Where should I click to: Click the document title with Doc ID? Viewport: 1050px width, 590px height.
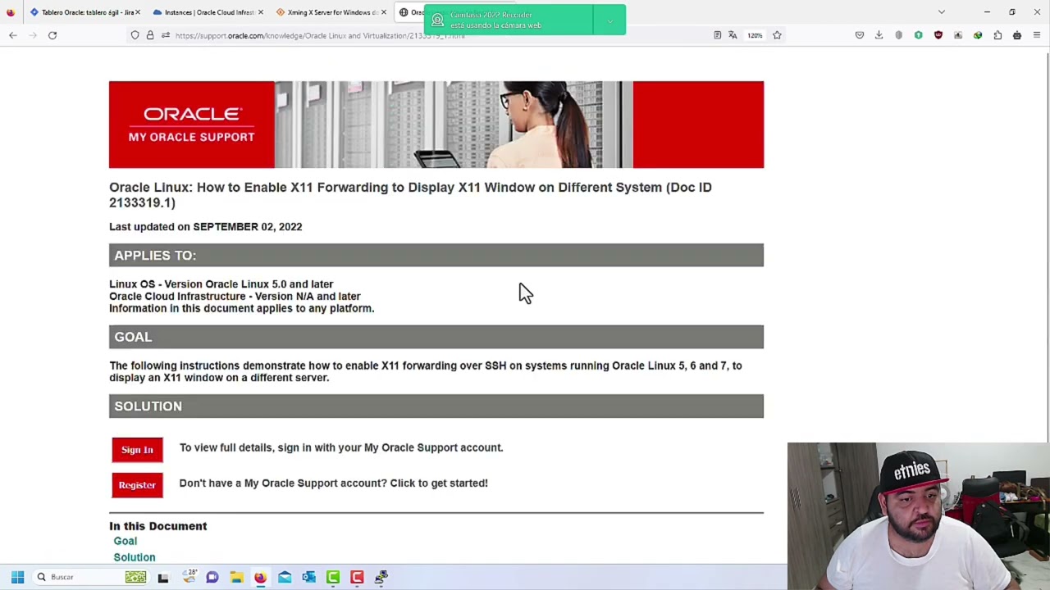pos(410,195)
